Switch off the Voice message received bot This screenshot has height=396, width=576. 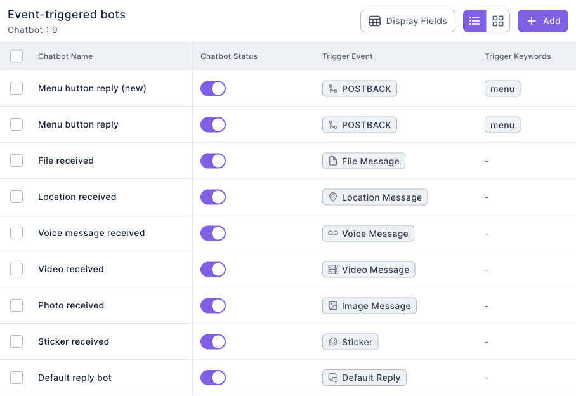click(213, 234)
